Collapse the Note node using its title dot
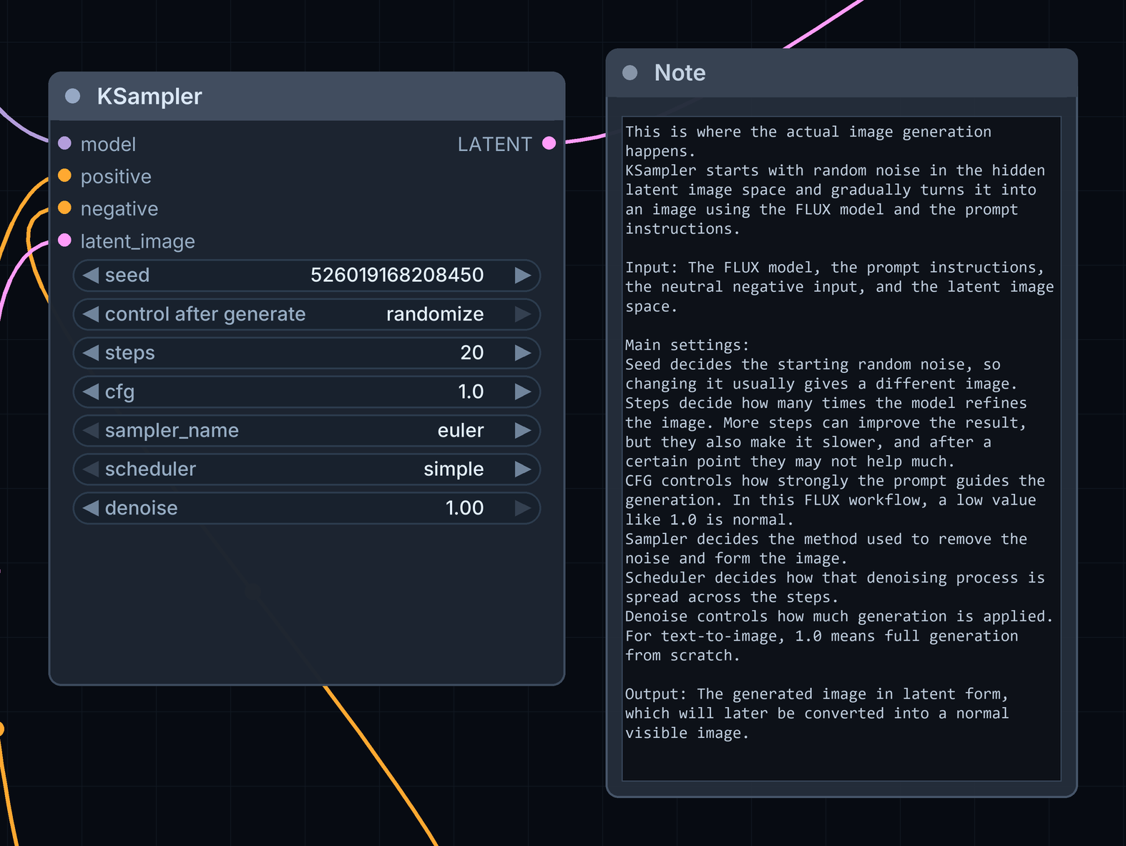The height and width of the screenshot is (846, 1126). coord(630,72)
